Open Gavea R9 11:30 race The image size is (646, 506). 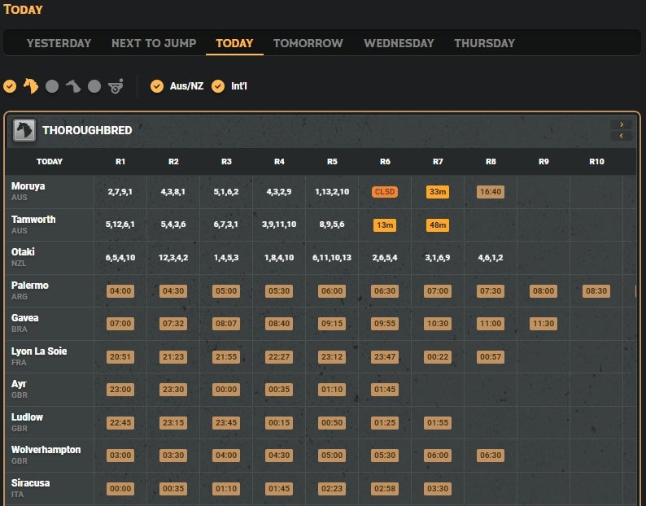[x=543, y=324]
